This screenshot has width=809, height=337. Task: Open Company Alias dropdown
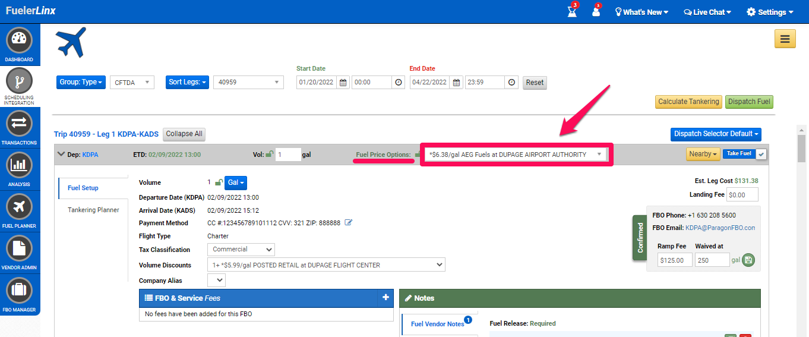216,280
